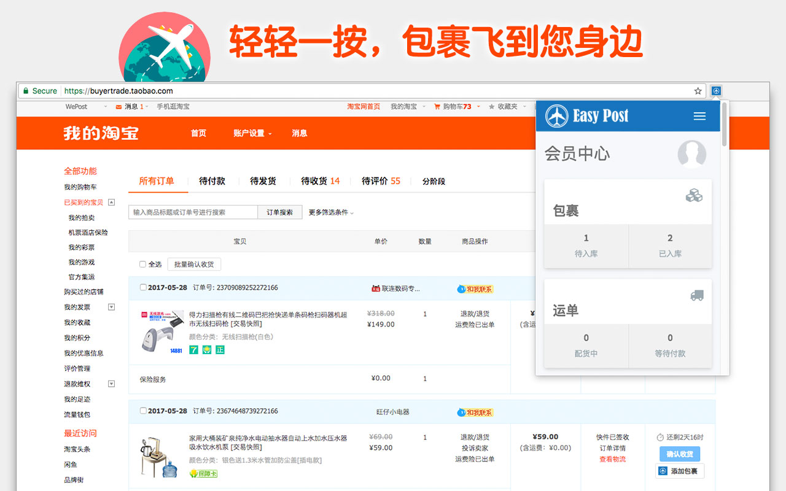The width and height of the screenshot is (786, 491).
Task: Click the green 正 badge icon
Action: pos(220,350)
